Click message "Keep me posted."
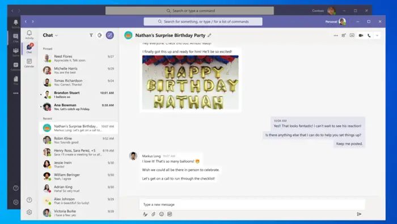397x224 pixels. 349,144
